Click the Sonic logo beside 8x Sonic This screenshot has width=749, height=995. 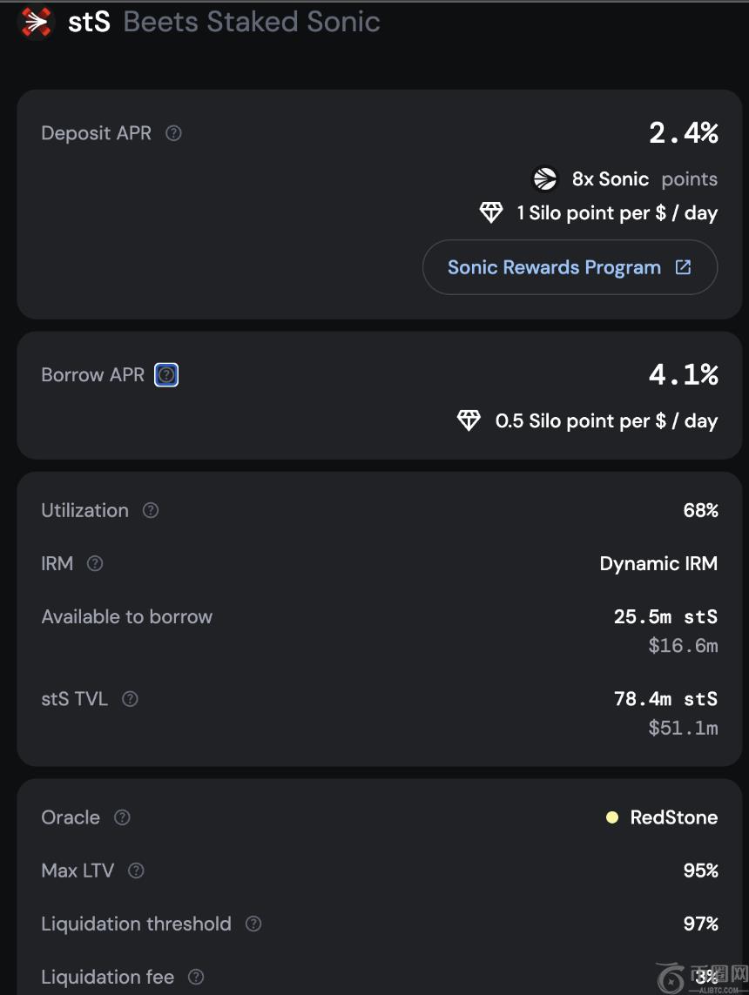point(544,179)
